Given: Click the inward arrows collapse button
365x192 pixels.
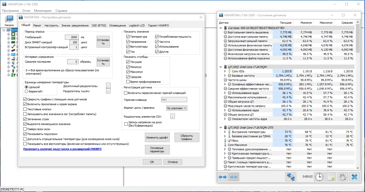Looking at the screenshot, I should pos(234,177).
